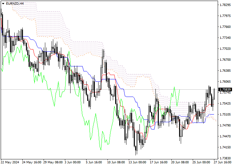Click the 29 May 08:00 time label
The width and height of the screenshot is (233, 166).
click(53, 162)
